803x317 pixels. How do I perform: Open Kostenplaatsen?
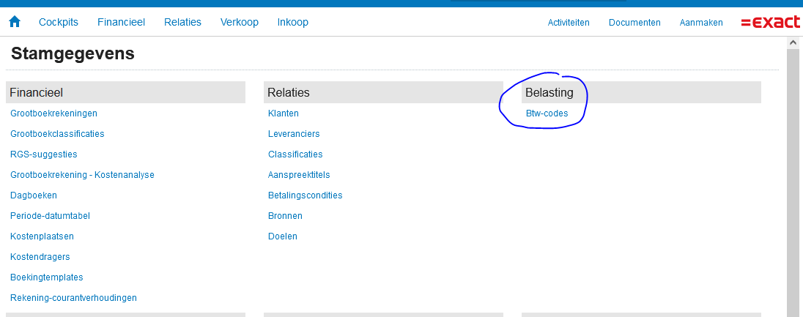pyautogui.click(x=42, y=236)
